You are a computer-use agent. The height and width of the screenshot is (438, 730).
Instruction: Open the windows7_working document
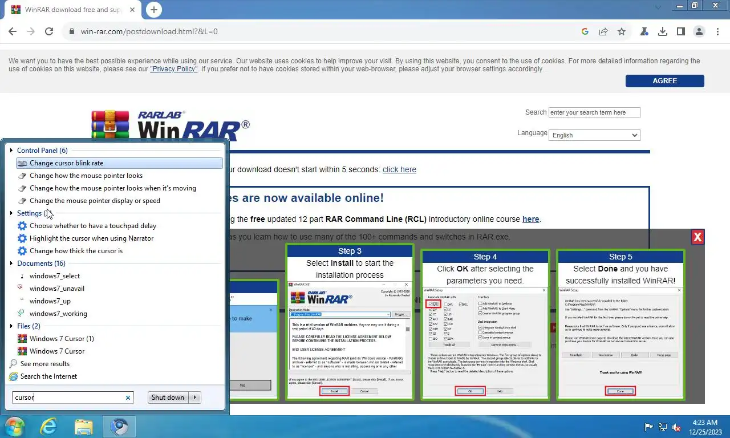pos(119,314)
